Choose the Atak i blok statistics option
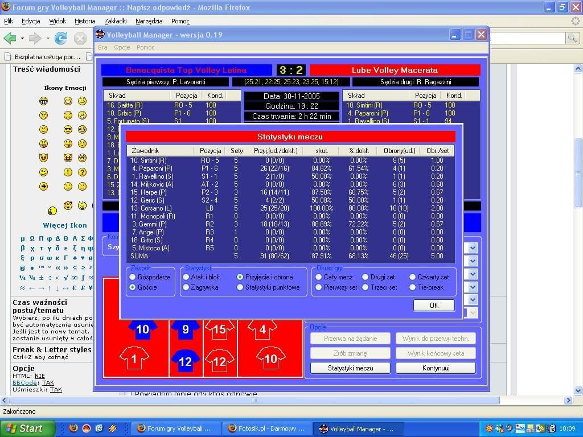 [x=186, y=277]
